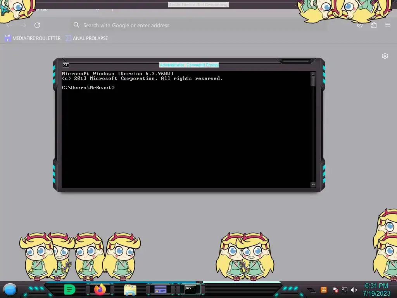Viewport: 397px width, 298px height.
Task: Go back in Firefox navigation
Action: (x=9, y=25)
